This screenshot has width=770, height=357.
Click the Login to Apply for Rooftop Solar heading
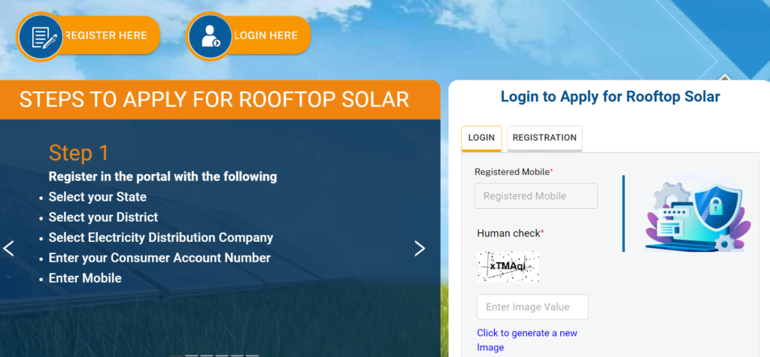tap(610, 97)
